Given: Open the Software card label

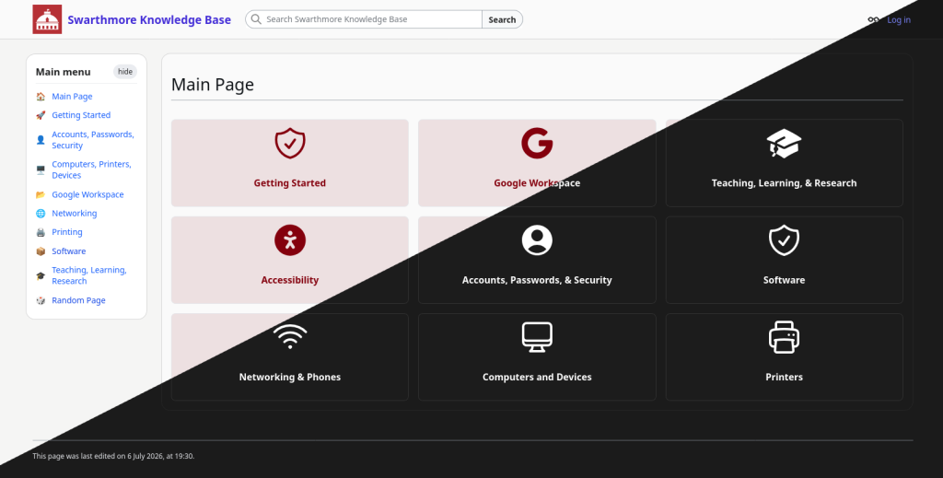Looking at the screenshot, I should pyautogui.click(x=785, y=280).
